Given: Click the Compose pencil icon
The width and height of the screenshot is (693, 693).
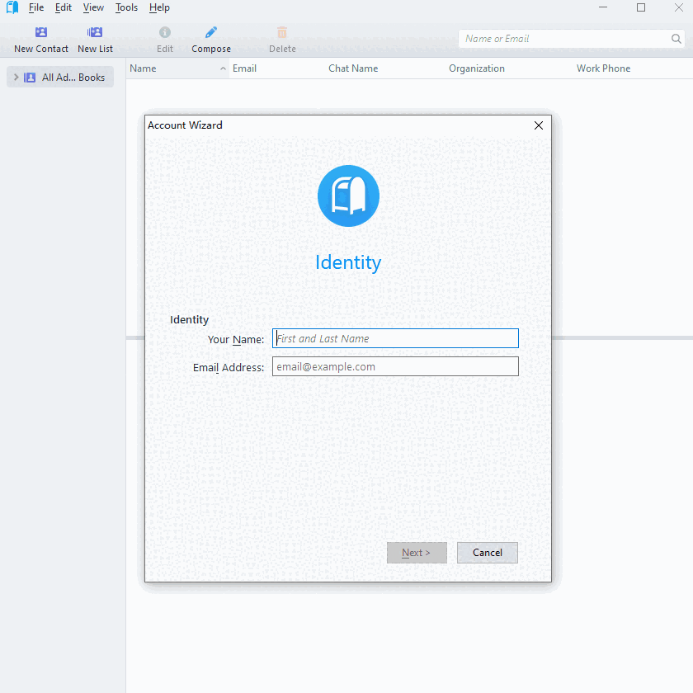Looking at the screenshot, I should [x=211, y=33].
